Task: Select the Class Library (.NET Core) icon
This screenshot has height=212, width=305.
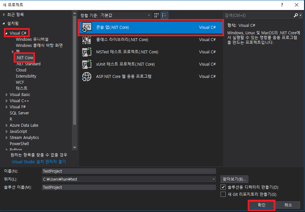Action: pos(86,40)
